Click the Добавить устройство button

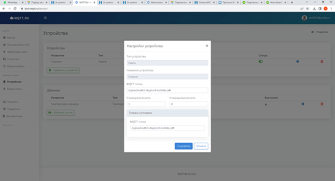click(63, 70)
